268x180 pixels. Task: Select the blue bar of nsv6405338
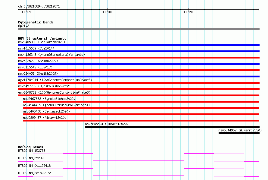139,45
